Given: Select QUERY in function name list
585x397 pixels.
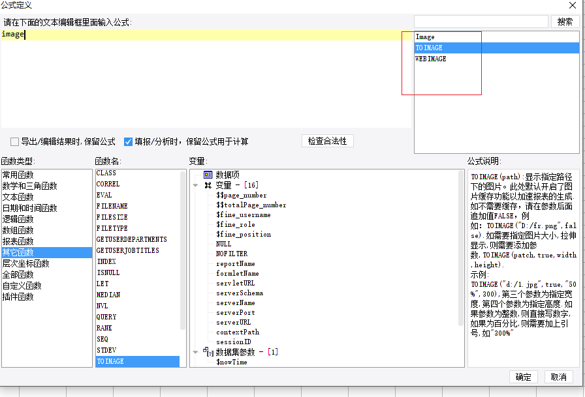Looking at the screenshot, I should coord(138,317).
